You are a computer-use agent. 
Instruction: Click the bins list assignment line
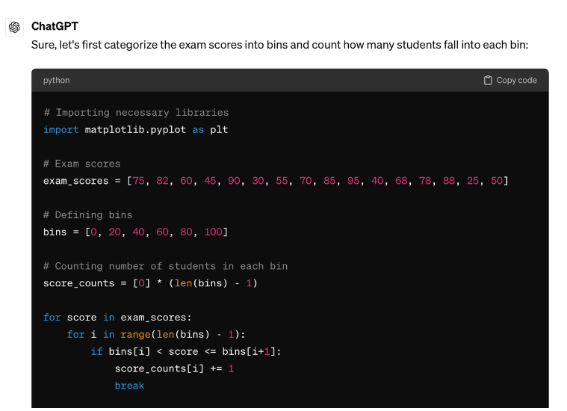click(135, 232)
